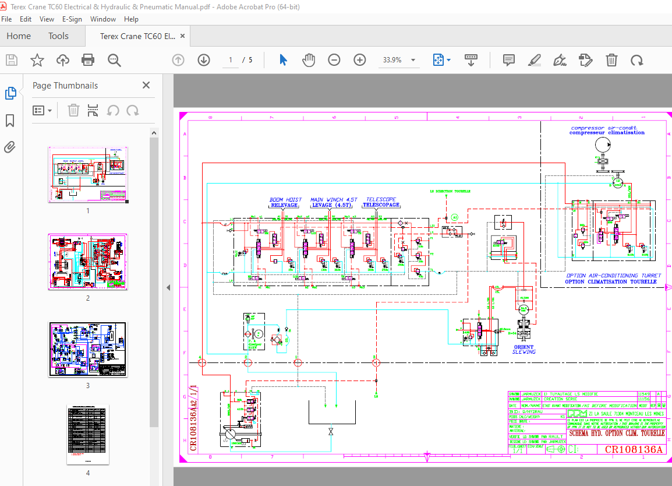
Task: Open the File menu
Action: pos(6,19)
